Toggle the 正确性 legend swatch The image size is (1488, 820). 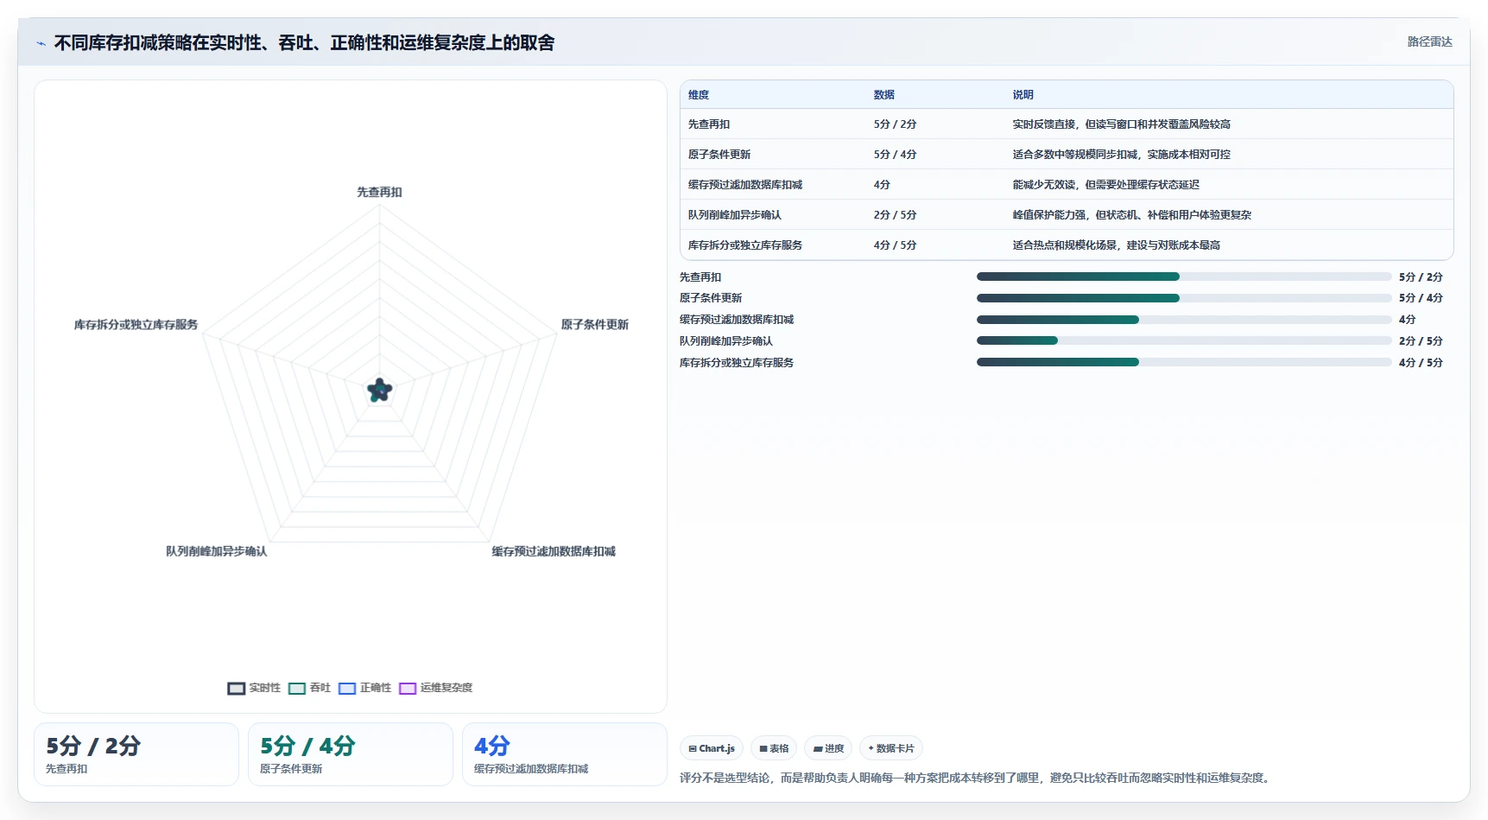[347, 689]
